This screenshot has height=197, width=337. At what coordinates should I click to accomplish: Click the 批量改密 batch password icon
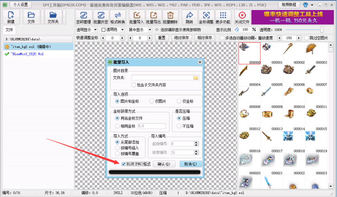[101, 17]
